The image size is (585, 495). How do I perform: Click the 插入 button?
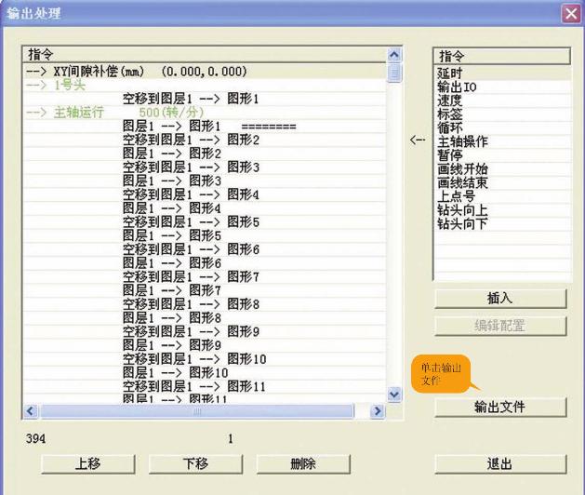(x=499, y=298)
